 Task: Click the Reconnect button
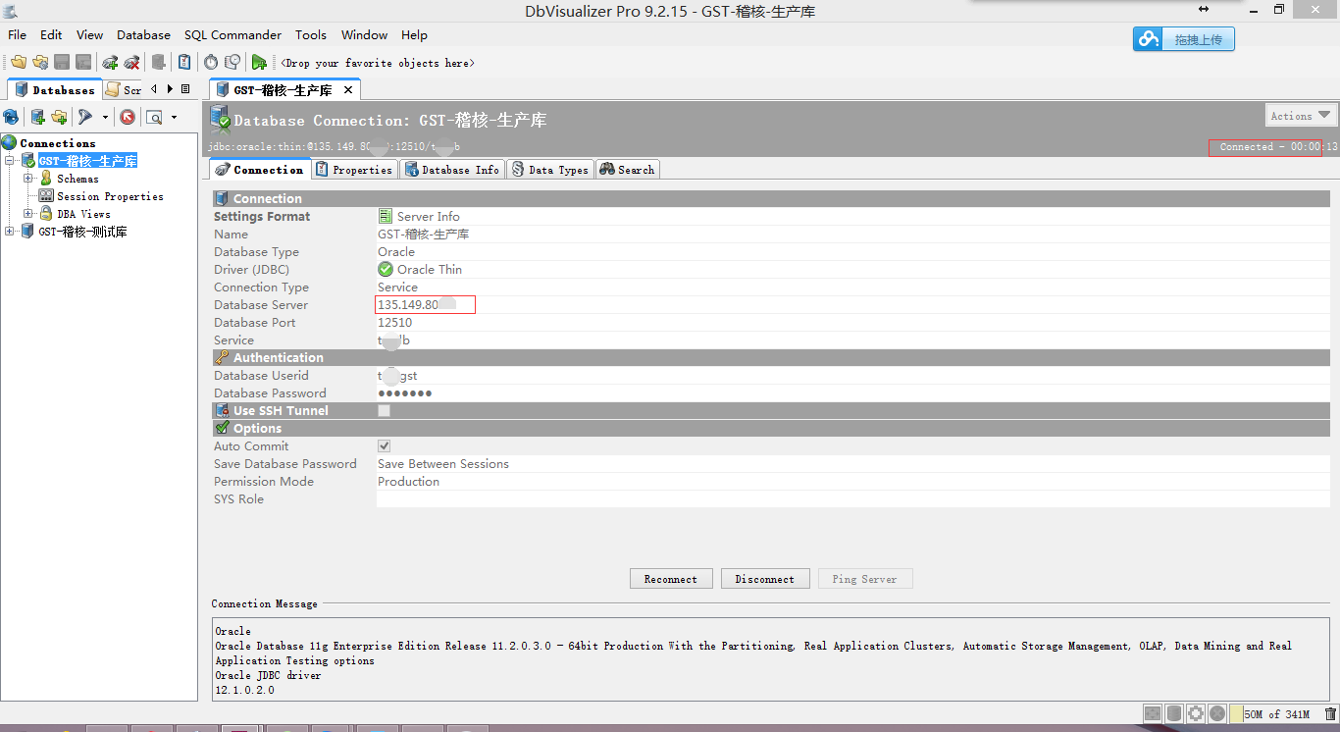pyautogui.click(x=671, y=579)
